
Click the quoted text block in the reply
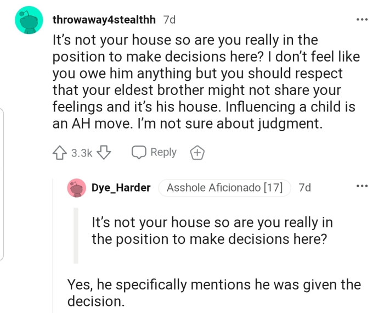[x=212, y=232]
